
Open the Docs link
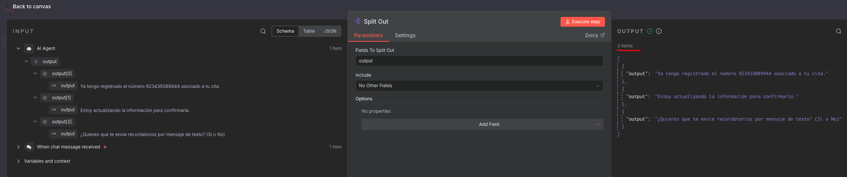click(594, 35)
